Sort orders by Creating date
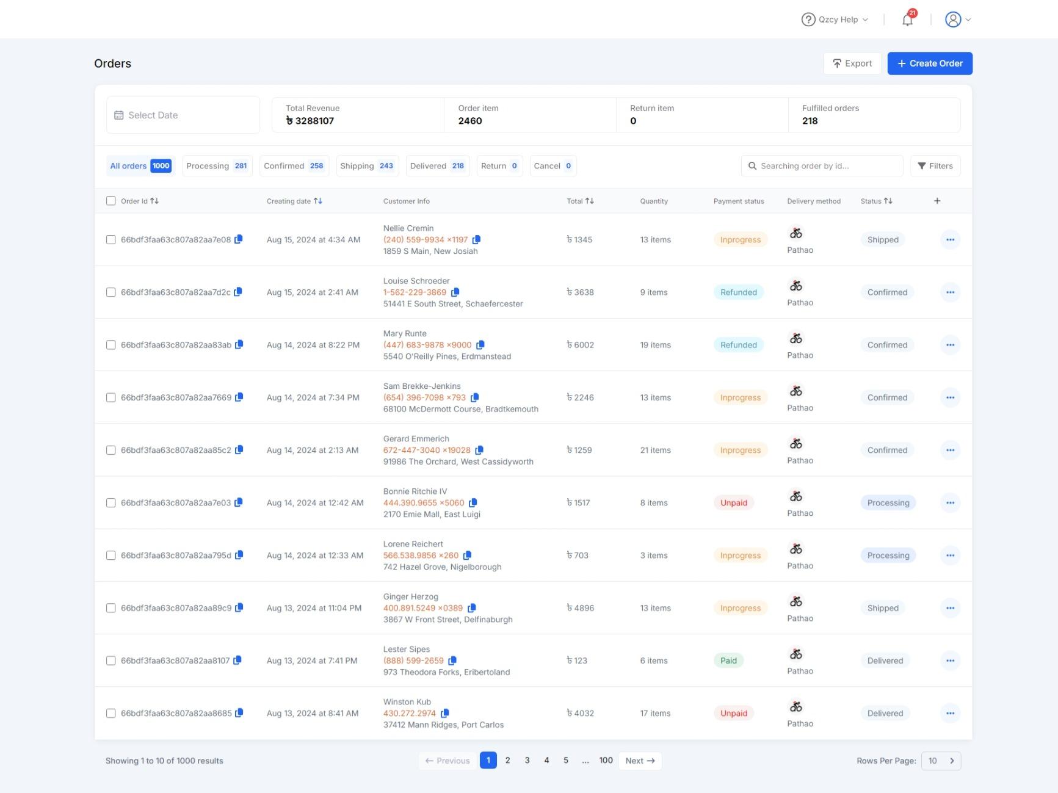1058x793 pixels. (317, 201)
